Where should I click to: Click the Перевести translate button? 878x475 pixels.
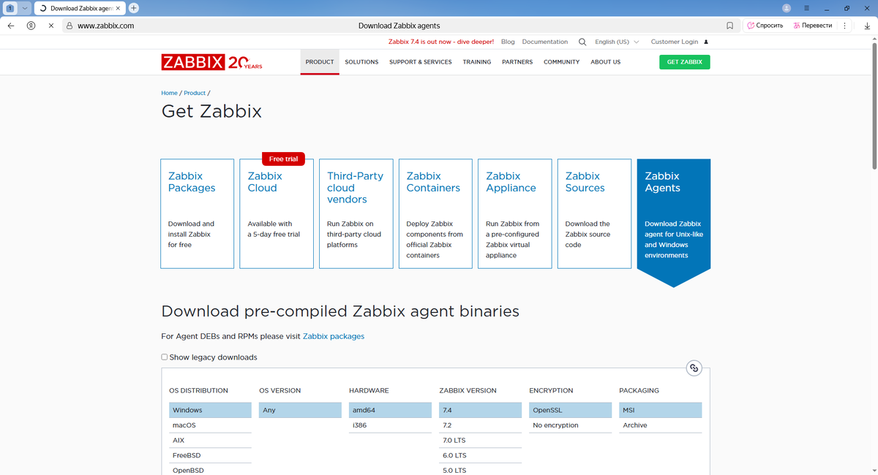click(813, 25)
